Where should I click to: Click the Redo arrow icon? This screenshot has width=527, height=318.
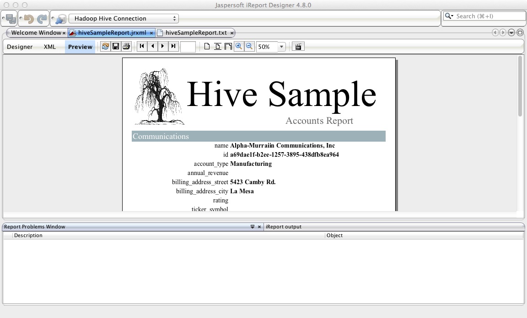pos(42,19)
